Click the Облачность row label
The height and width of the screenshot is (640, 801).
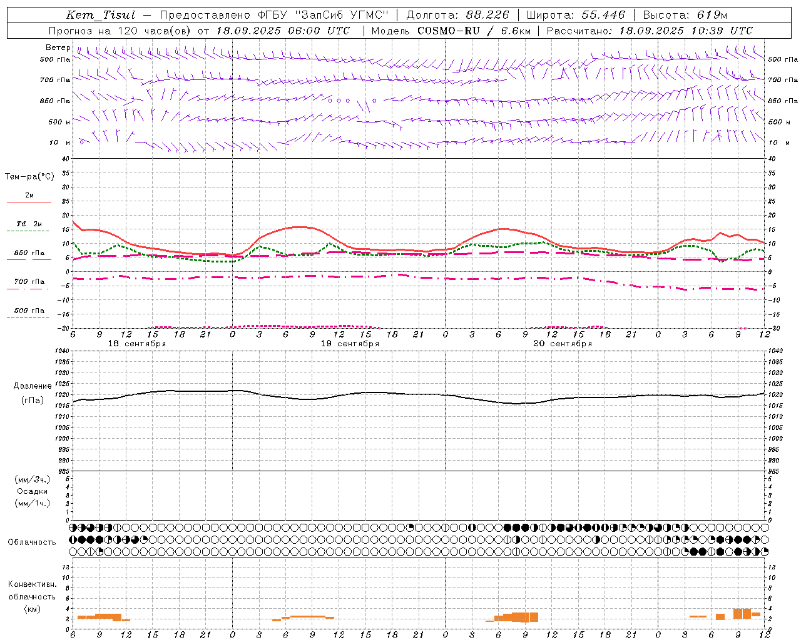click(x=32, y=542)
